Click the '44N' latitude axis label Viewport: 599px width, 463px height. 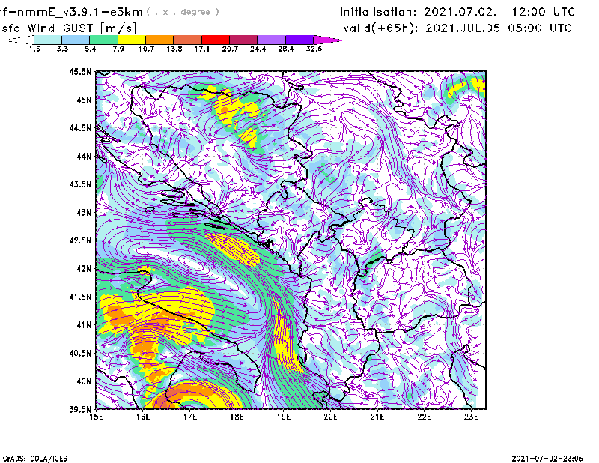(84, 156)
